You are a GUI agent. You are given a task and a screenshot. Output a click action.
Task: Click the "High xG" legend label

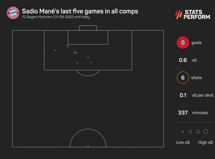tap(206, 142)
